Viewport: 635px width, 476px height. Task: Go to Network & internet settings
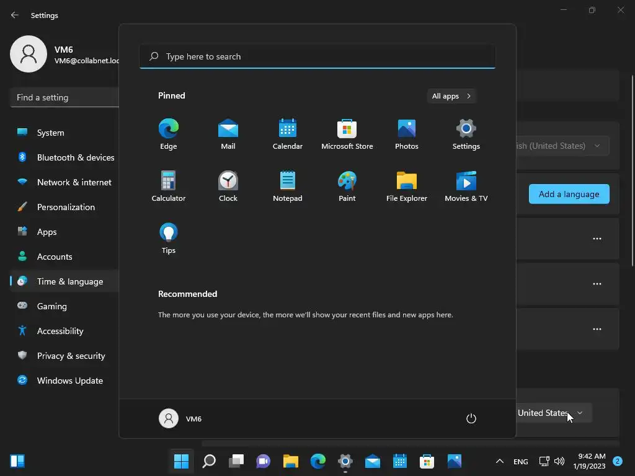64,182
